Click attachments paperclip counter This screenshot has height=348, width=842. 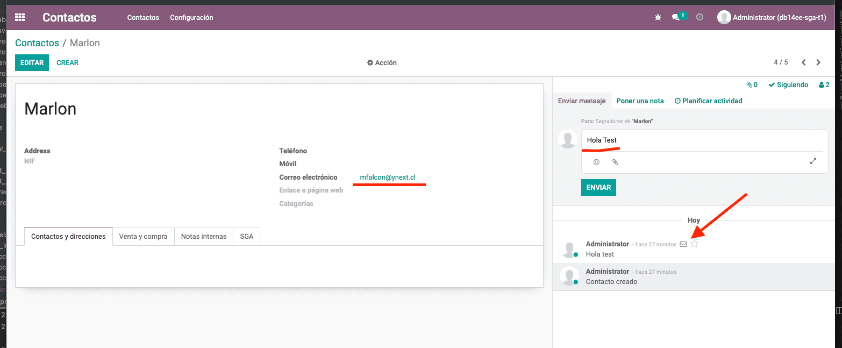pos(752,85)
